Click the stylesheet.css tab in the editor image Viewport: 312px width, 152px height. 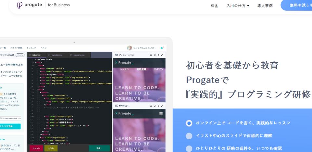click(57, 55)
